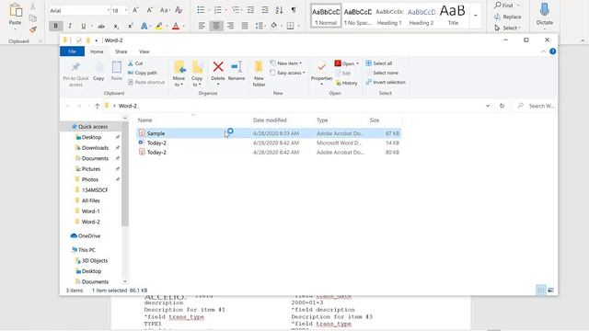Switch to Share tab in Explorer
This screenshot has height=331, width=589.
[121, 51]
